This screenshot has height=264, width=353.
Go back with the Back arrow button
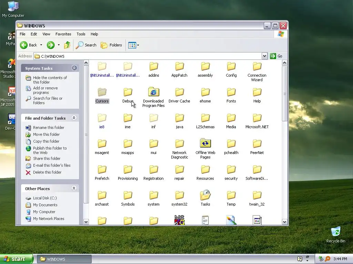pos(28,45)
